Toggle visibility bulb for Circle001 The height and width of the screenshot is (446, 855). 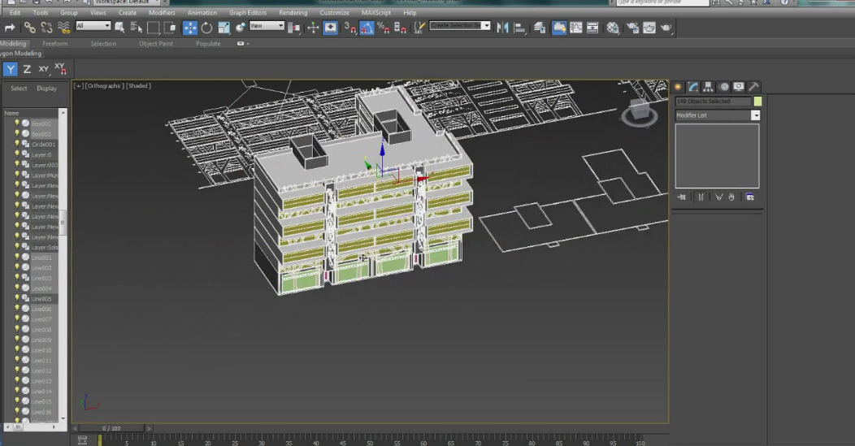point(16,144)
